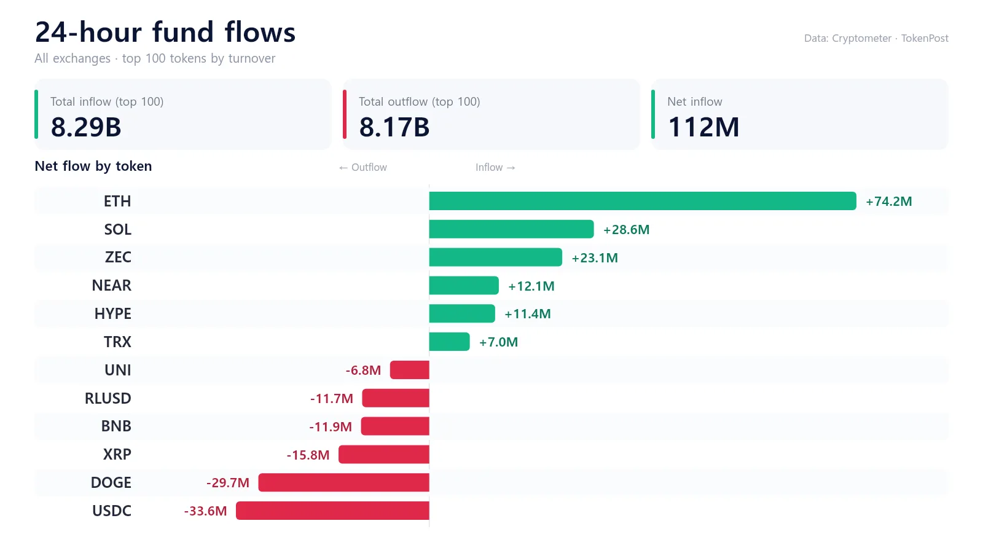
Task: Click the +7.0M value
Action: coord(499,342)
